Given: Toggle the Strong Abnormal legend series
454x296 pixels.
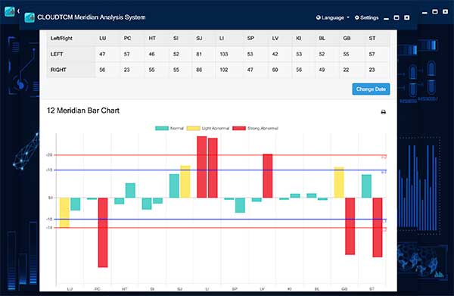Looking at the screenshot, I should (255, 128).
